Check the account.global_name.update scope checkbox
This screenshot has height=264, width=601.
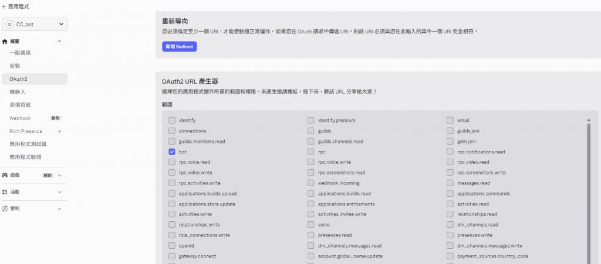tap(310, 256)
